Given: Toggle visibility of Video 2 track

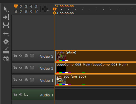Looking at the screenshot, I should [x=21, y=68].
